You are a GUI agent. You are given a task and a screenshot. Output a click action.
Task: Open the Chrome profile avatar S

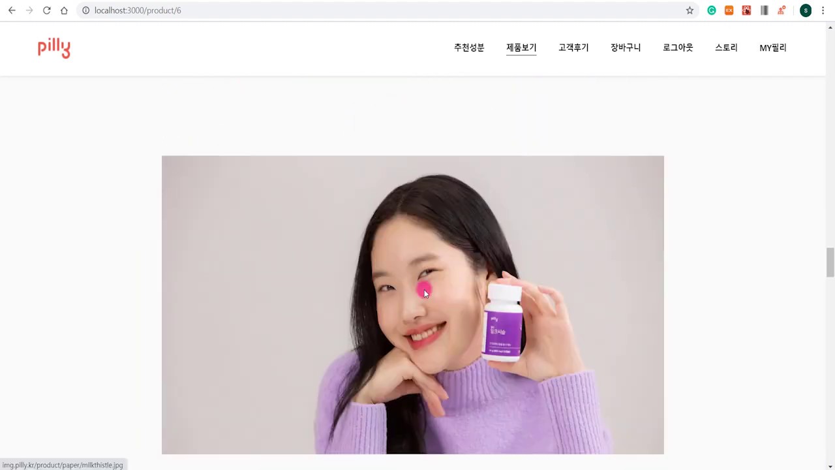pos(806,10)
